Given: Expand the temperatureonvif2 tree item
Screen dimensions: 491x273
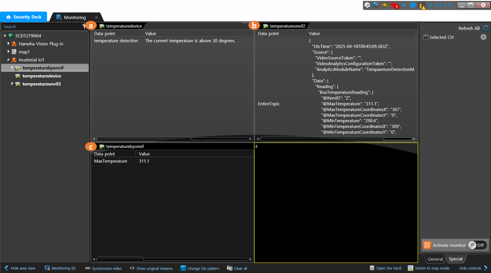Looking at the screenshot, I should tap(12, 84).
